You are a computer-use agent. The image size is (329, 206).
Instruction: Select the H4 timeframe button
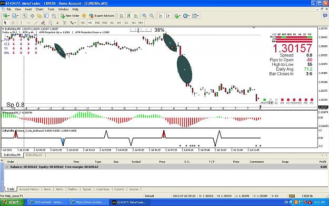(119, 23)
